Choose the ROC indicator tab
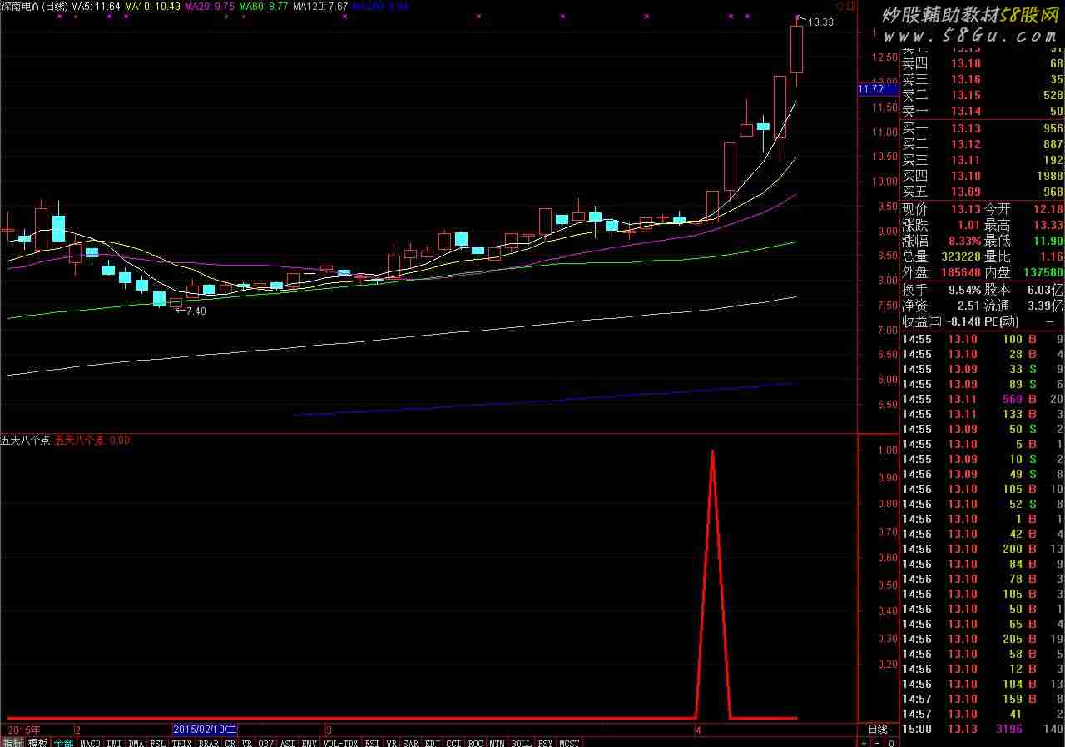The image size is (1065, 747). (x=475, y=742)
